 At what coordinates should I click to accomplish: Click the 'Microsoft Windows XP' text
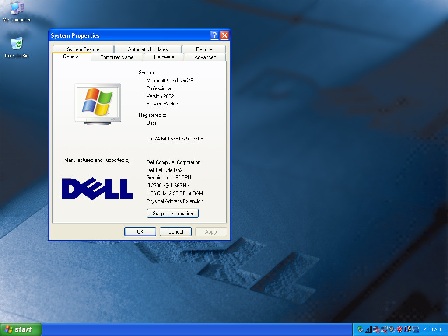(x=170, y=80)
